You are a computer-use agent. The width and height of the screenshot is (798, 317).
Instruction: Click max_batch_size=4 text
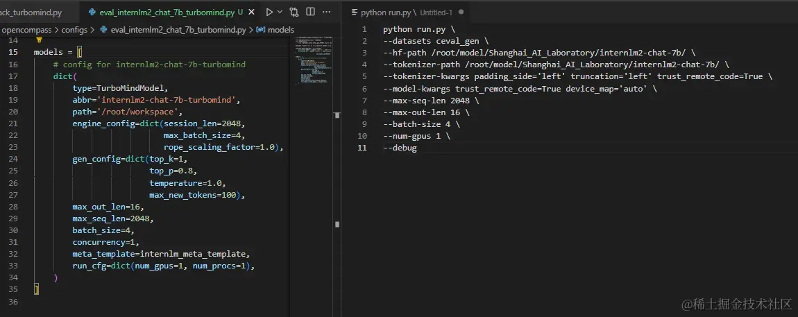pos(204,137)
